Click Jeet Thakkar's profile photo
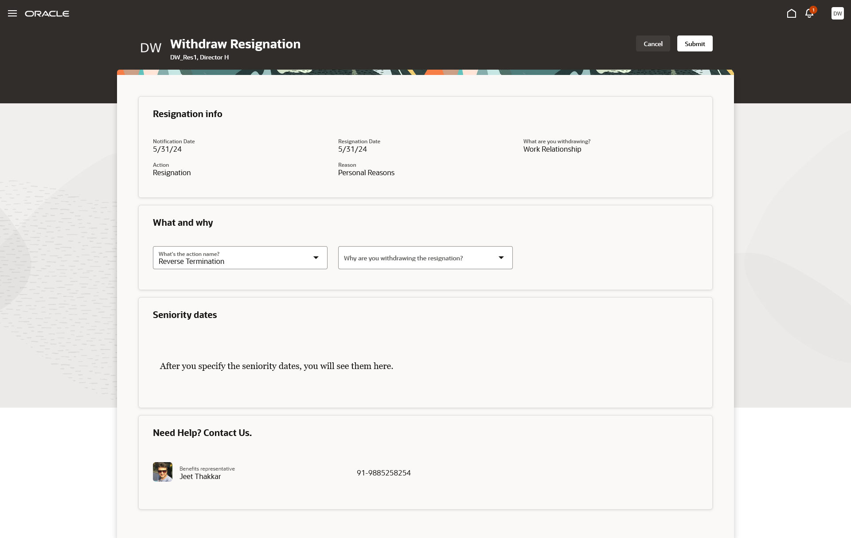The height and width of the screenshot is (538, 851). 163,472
